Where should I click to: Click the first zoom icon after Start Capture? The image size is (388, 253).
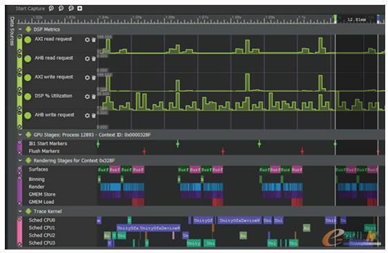click(x=51, y=8)
